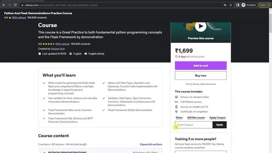Viewport: 272px width, 153px height.
Task: Click Buy now button
Action: 201,76
